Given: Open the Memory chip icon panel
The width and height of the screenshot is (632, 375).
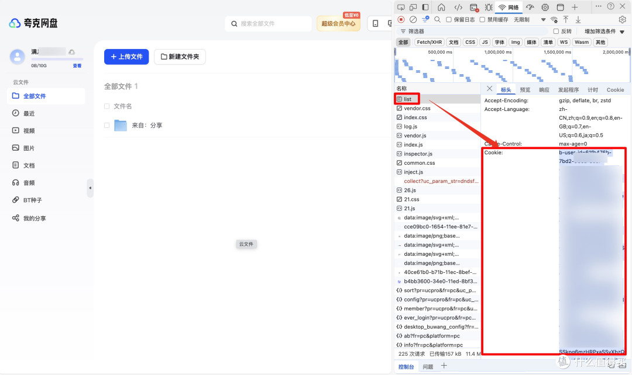Looking at the screenshot, I should click(545, 7).
